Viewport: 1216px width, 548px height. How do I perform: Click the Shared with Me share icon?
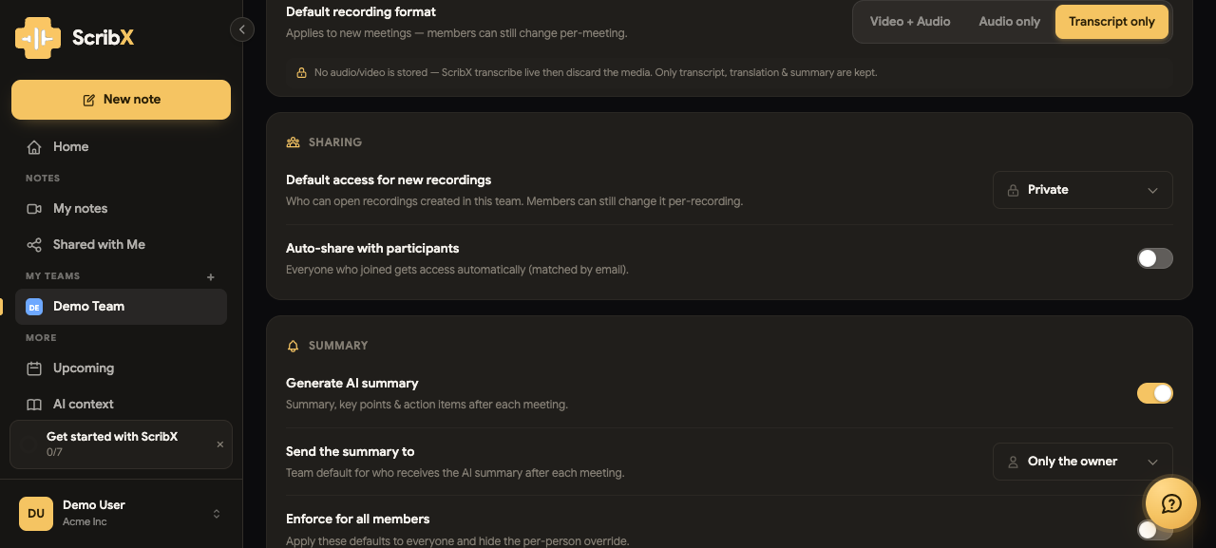coord(34,245)
